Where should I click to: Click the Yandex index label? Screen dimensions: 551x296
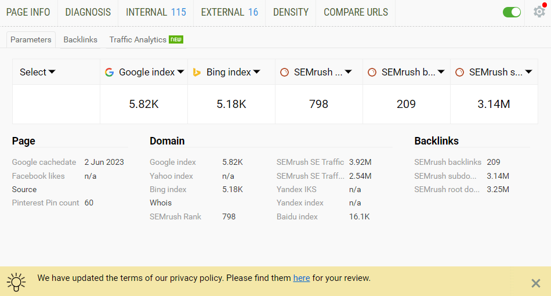click(300, 203)
